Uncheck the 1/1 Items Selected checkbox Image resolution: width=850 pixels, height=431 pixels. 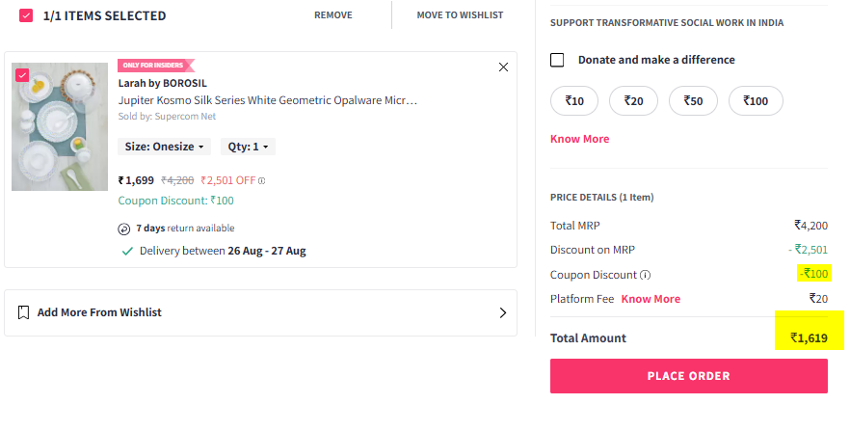pyautogui.click(x=26, y=15)
